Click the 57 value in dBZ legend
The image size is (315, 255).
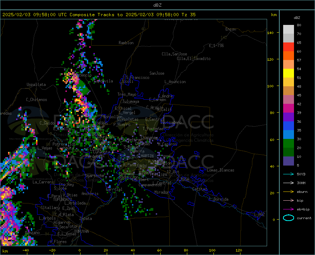click(299, 60)
